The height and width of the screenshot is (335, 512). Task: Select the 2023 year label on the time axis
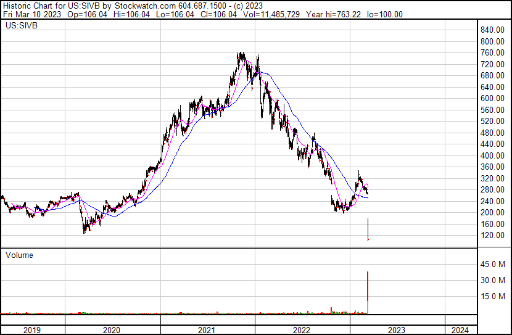click(x=397, y=330)
